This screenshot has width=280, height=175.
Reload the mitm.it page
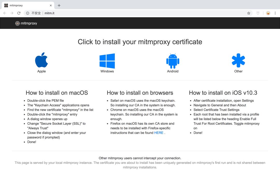point(19,13)
